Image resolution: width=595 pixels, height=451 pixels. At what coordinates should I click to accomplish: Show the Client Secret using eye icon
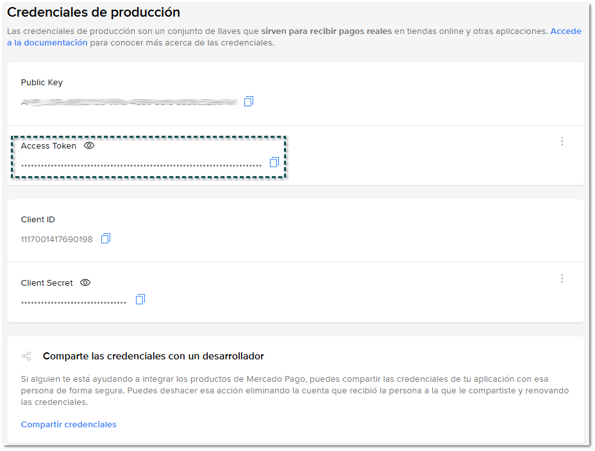(85, 283)
